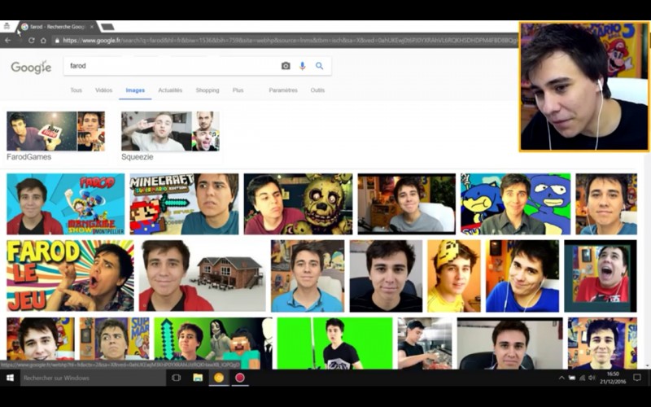
Task: Open the green screen standing thumbnail
Action: click(x=334, y=343)
